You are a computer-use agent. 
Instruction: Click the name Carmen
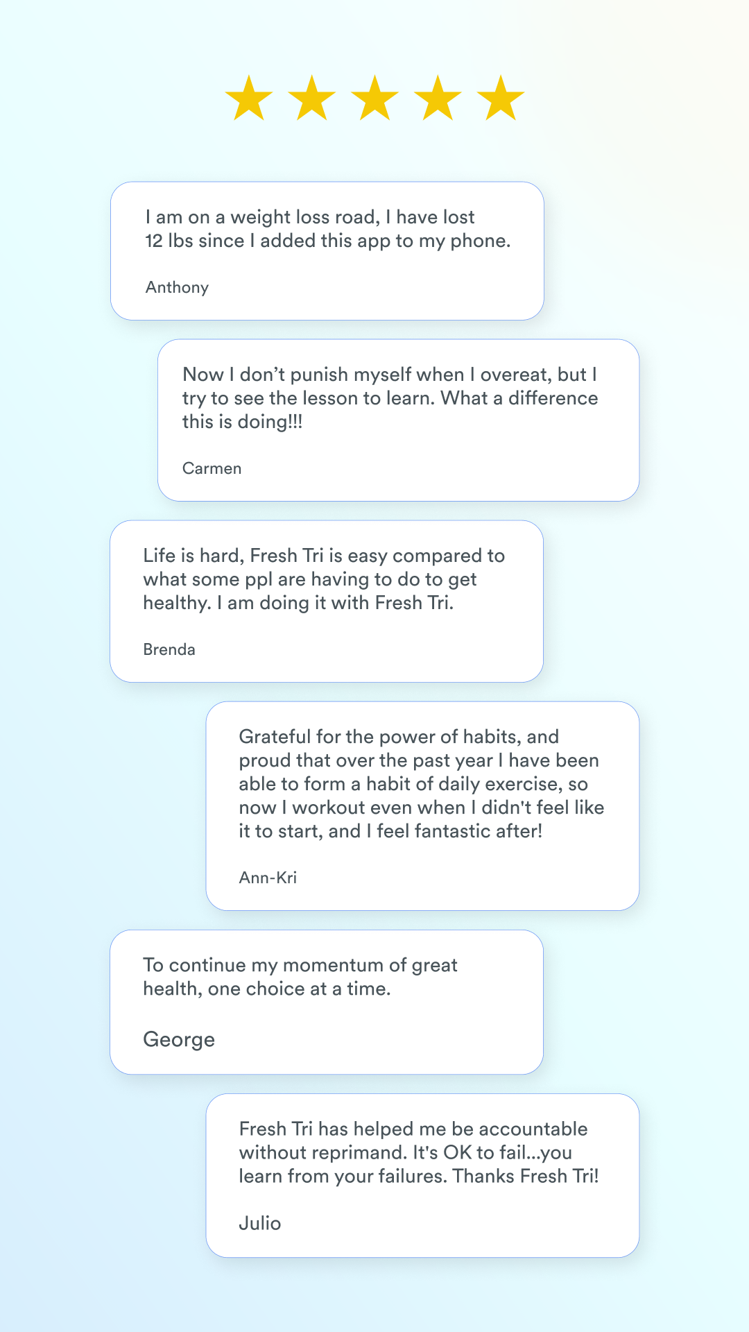(x=212, y=468)
